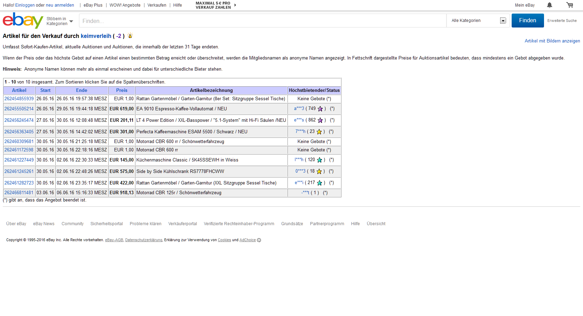Open WOW! Angebote in top menu

[x=125, y=5]
